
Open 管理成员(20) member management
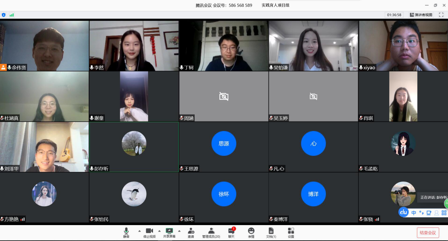point(211,233)
